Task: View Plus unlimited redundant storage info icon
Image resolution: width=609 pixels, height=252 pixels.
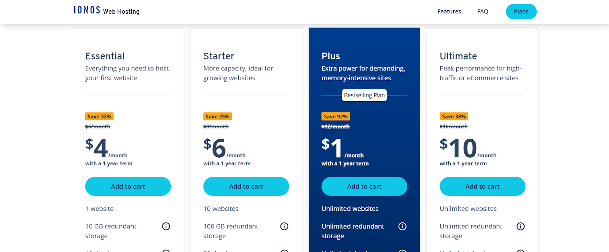Action: (x=402, y=226)
